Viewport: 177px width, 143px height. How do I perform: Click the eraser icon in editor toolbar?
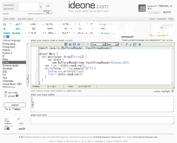[130, 44]
